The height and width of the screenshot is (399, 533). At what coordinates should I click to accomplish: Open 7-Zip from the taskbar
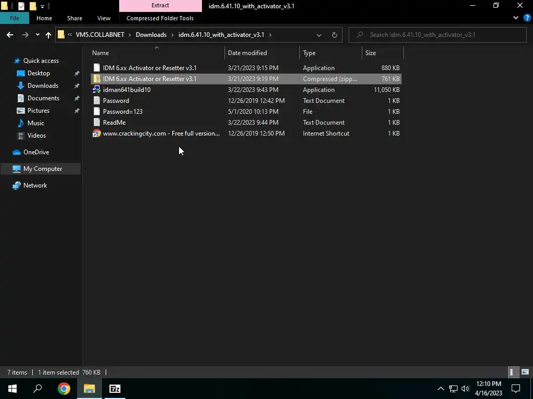coord(115,389)
